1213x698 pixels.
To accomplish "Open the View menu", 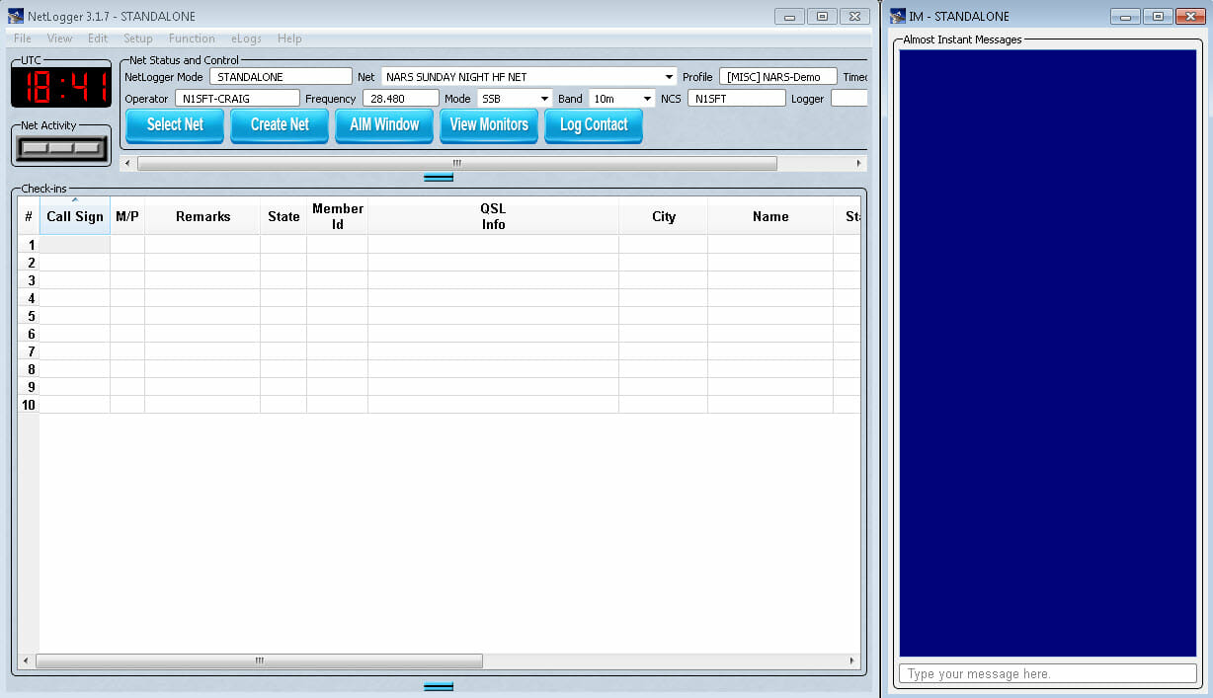I will click(59, 39).
